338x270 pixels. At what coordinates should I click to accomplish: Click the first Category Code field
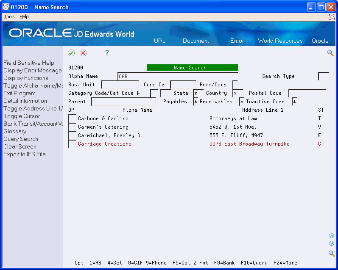[154, 93]
